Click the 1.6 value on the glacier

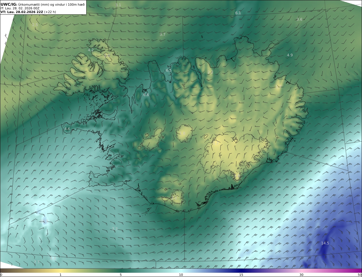182,133
